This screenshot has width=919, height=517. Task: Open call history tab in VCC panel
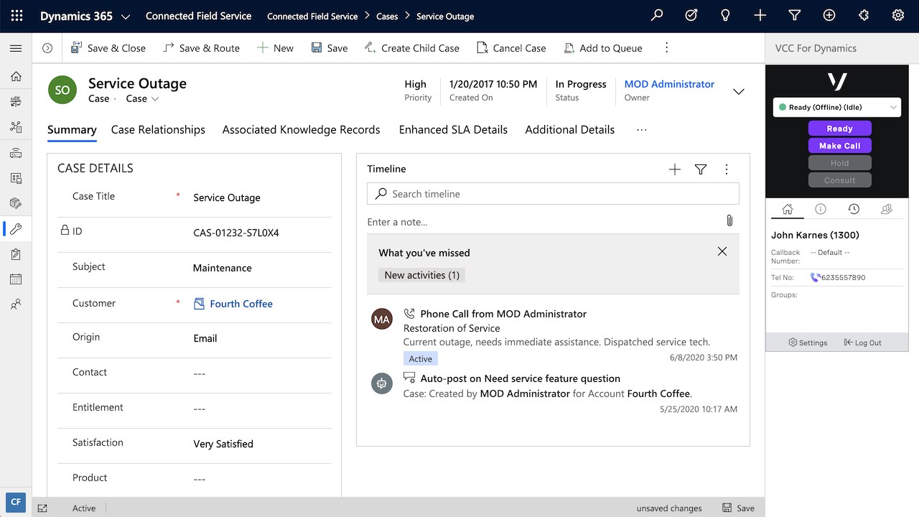click(x=854, y=209)
